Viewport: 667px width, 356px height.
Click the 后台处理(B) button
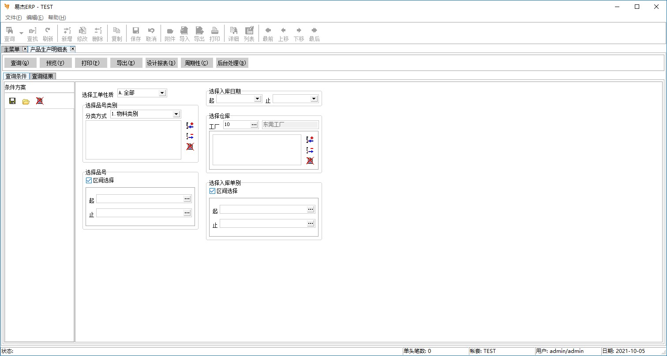(x=232, y=63)
